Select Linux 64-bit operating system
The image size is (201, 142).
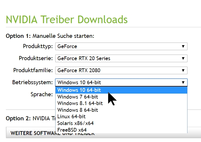pyautogui.click(x=121, y=116)
